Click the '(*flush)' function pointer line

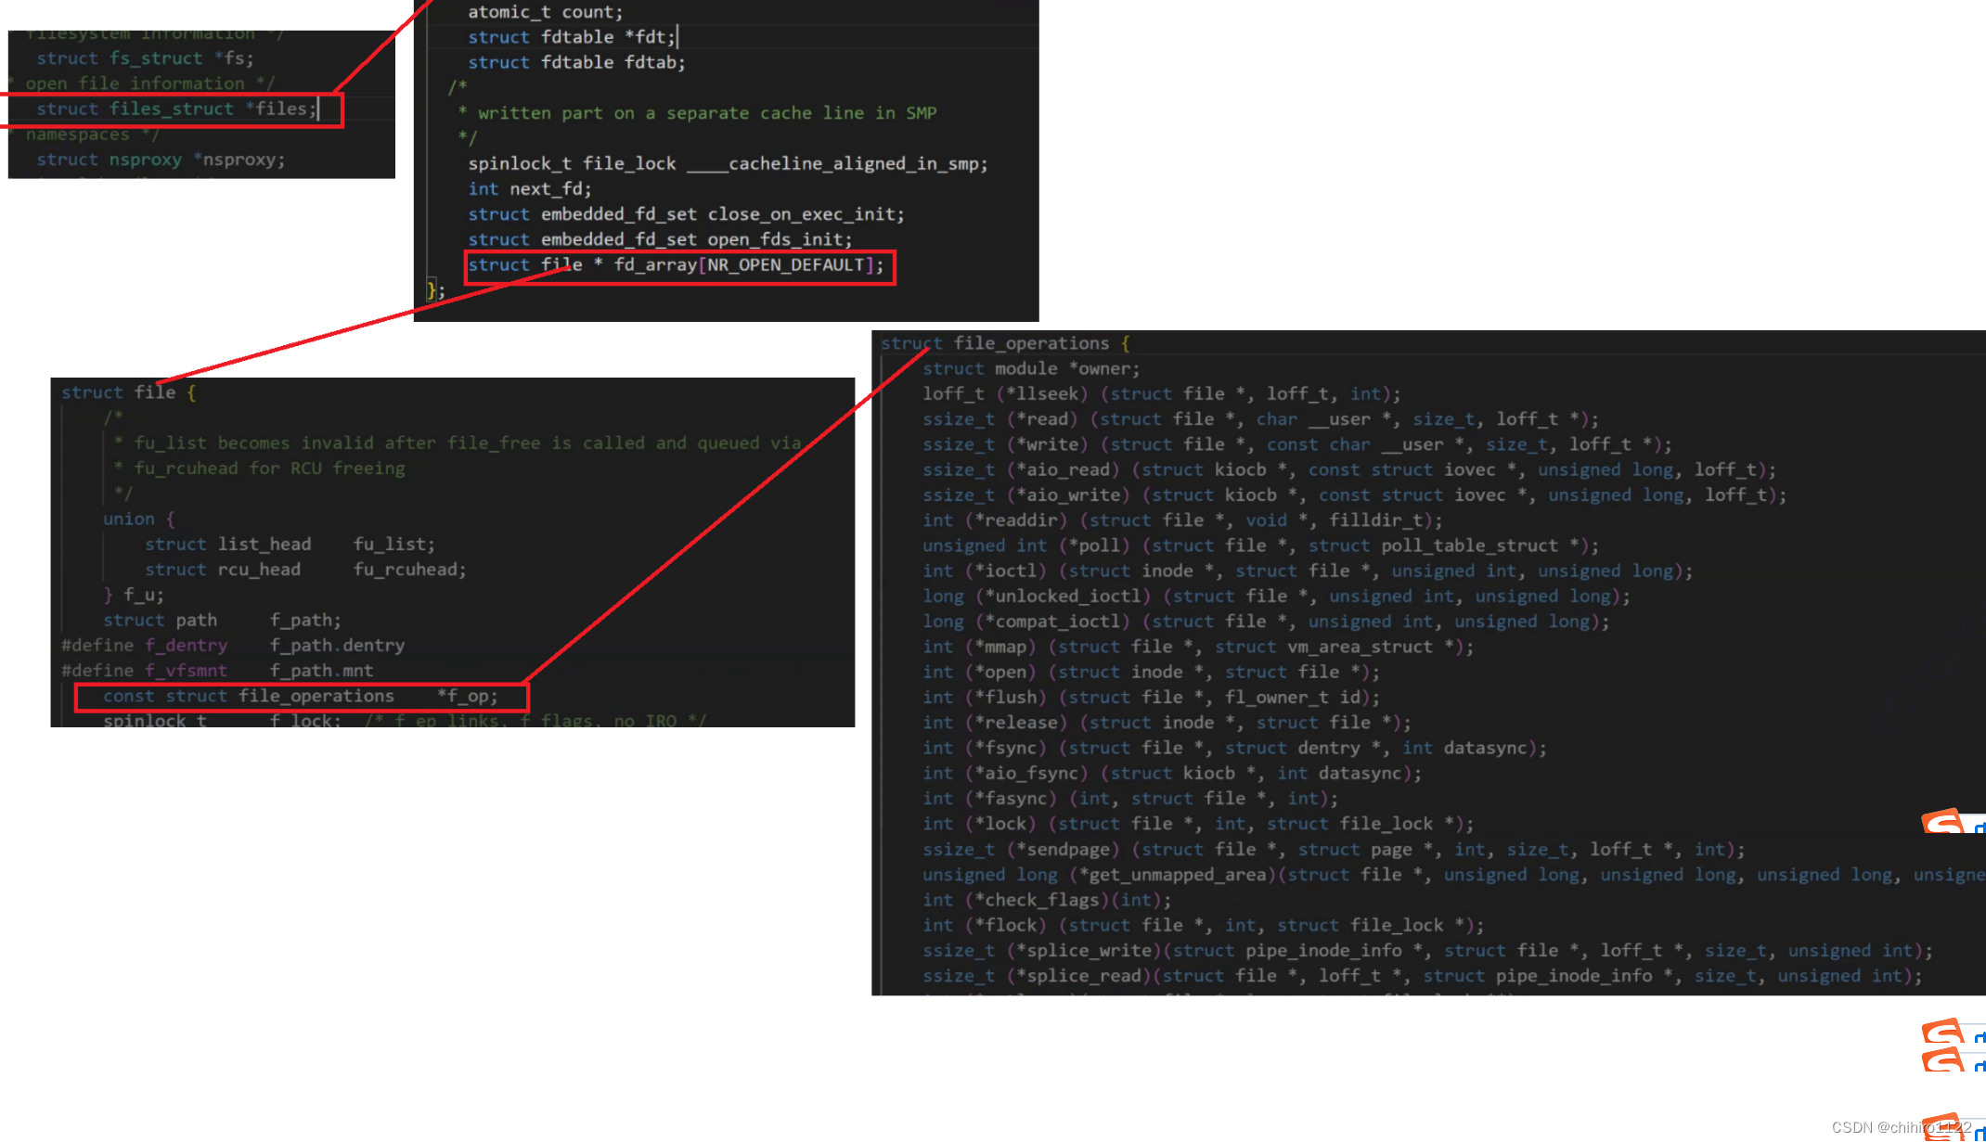click(x=1151, y=697)
